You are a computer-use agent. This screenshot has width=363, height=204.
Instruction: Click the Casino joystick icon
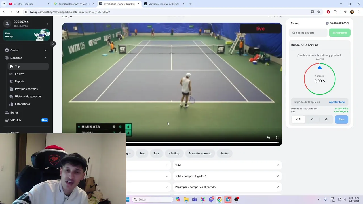coord(7,50)
